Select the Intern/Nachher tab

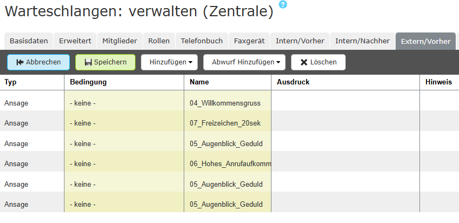[363, 41]
